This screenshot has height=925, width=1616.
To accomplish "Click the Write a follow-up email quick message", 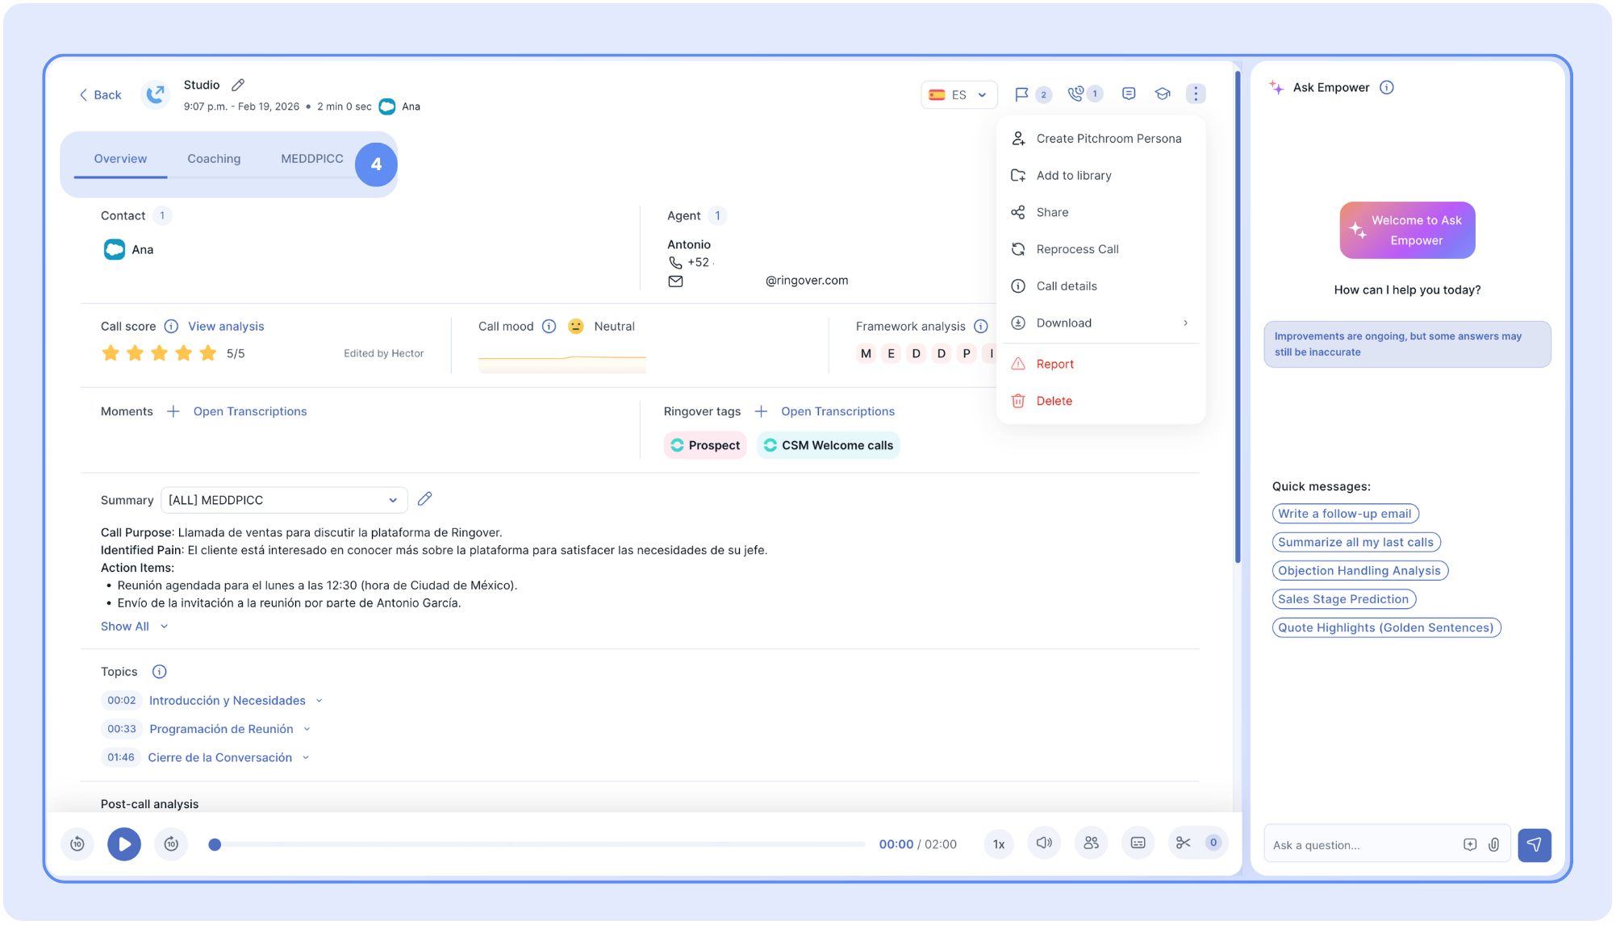I will tap(1344, 514).
